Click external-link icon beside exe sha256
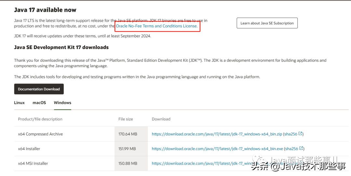Screen dimensions: 351x176 pos(301,148)
